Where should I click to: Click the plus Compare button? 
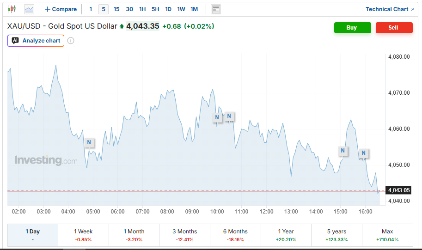click(61, 9)
